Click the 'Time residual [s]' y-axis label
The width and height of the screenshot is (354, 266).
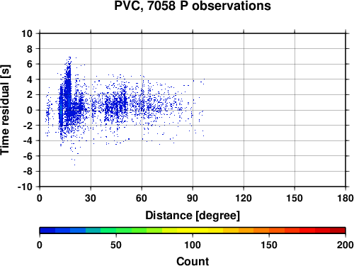5,110
